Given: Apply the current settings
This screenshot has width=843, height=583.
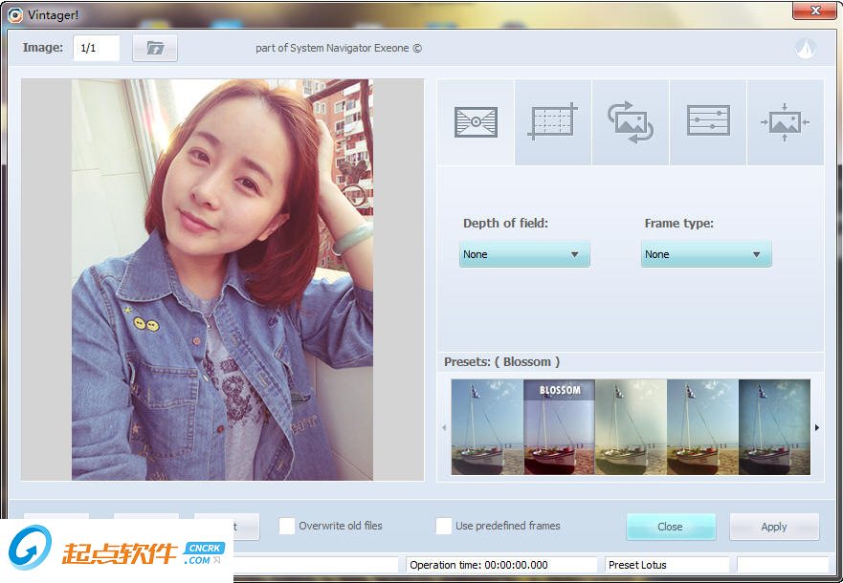Looking at the screenshot, I should pyautogui.click(x=774, y=526).
